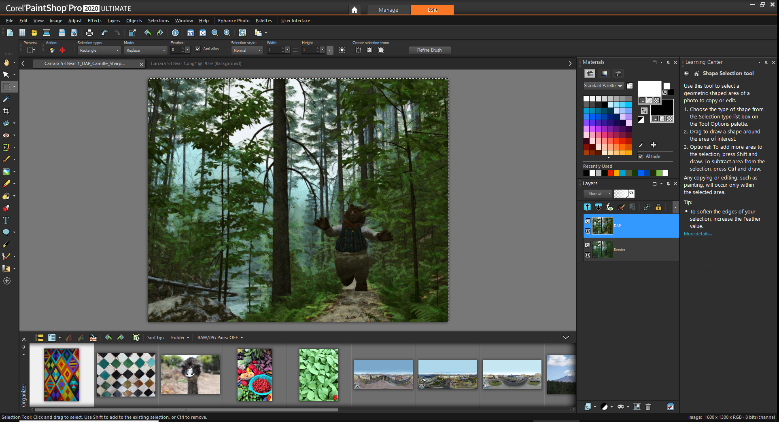Switch to Carrara 53 Bear 1.png tab
This screenshot has width=779, height=422.
click(x=196, y=63)
